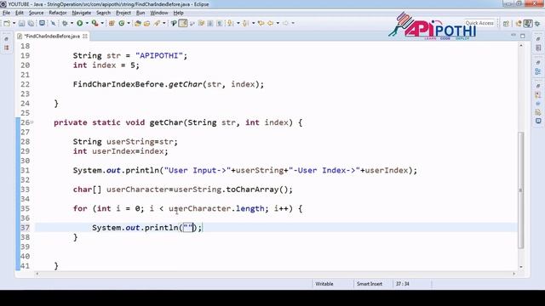The width and height of the screenshot is (545, 306).
Task: Run the program with green Run icon
Action: tap(79, 23)
